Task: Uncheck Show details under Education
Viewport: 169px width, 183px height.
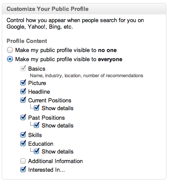Action: 36,151
